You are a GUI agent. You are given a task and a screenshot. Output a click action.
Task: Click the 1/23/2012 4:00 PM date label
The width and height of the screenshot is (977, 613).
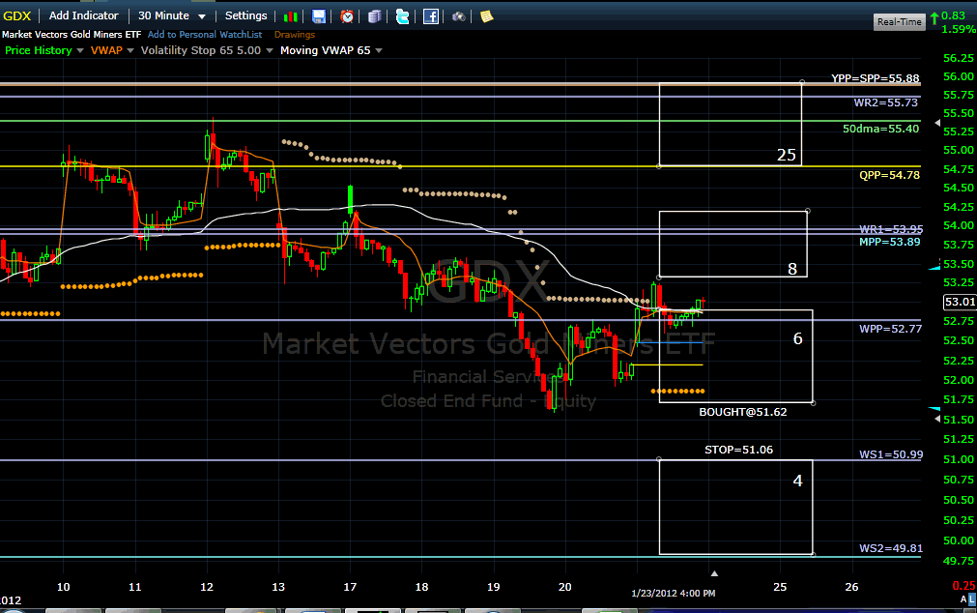tap(673, 593)
